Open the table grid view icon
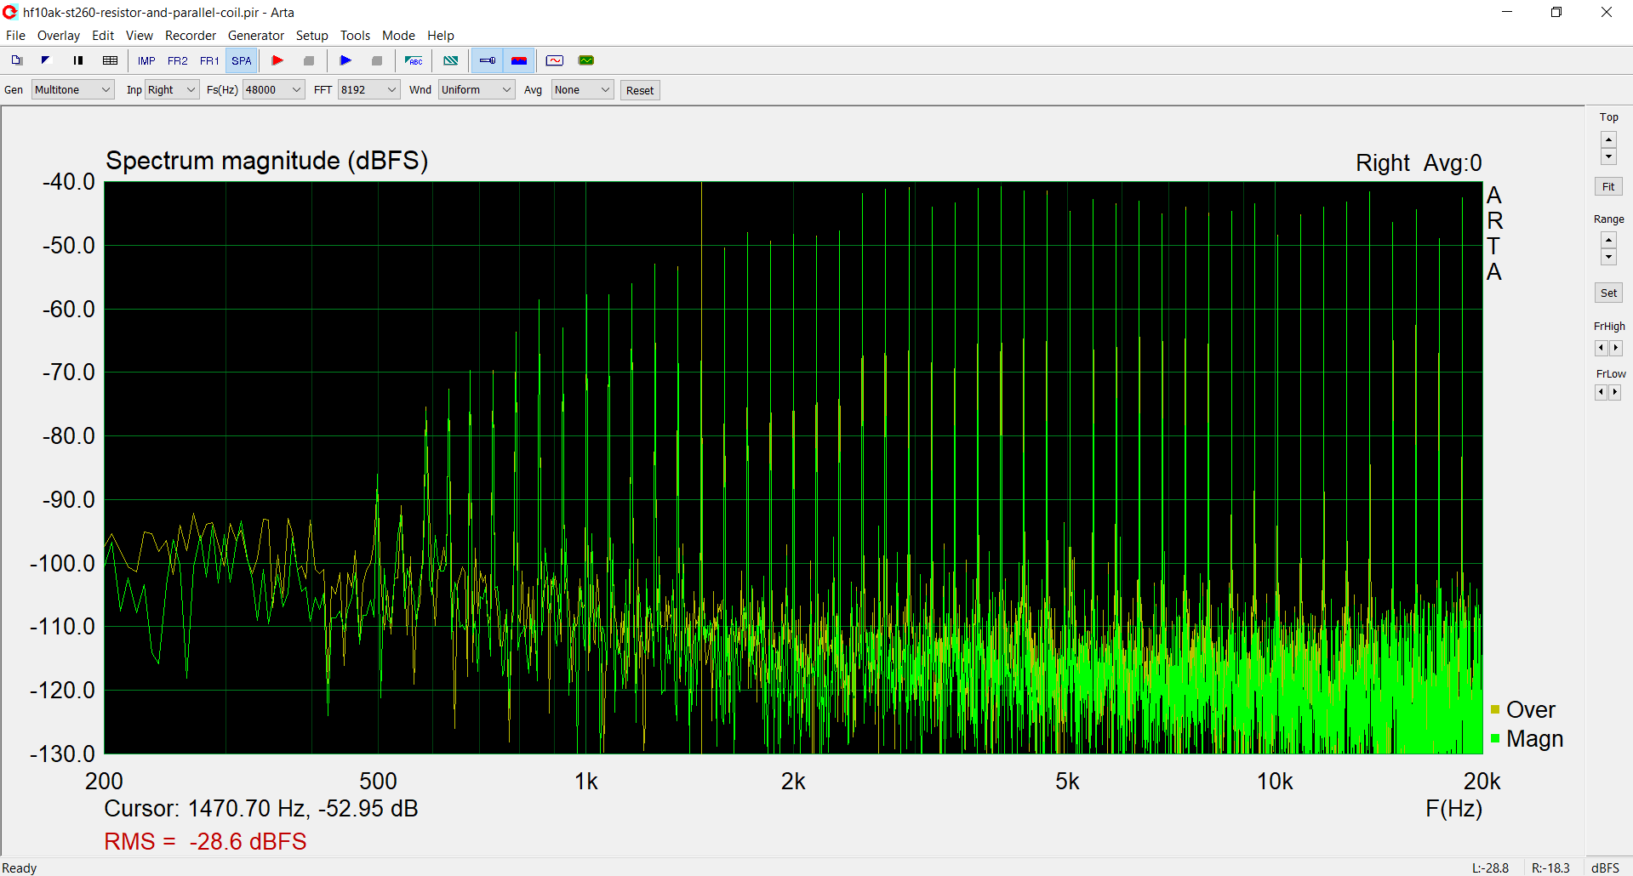 (x=110, y=60)
